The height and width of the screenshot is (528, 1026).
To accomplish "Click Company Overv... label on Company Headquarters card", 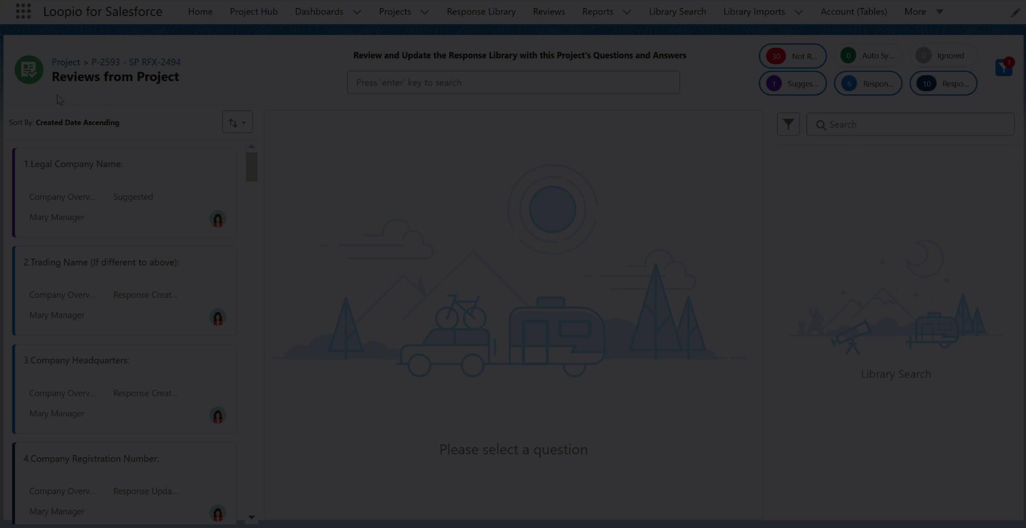I will [63, 393].
